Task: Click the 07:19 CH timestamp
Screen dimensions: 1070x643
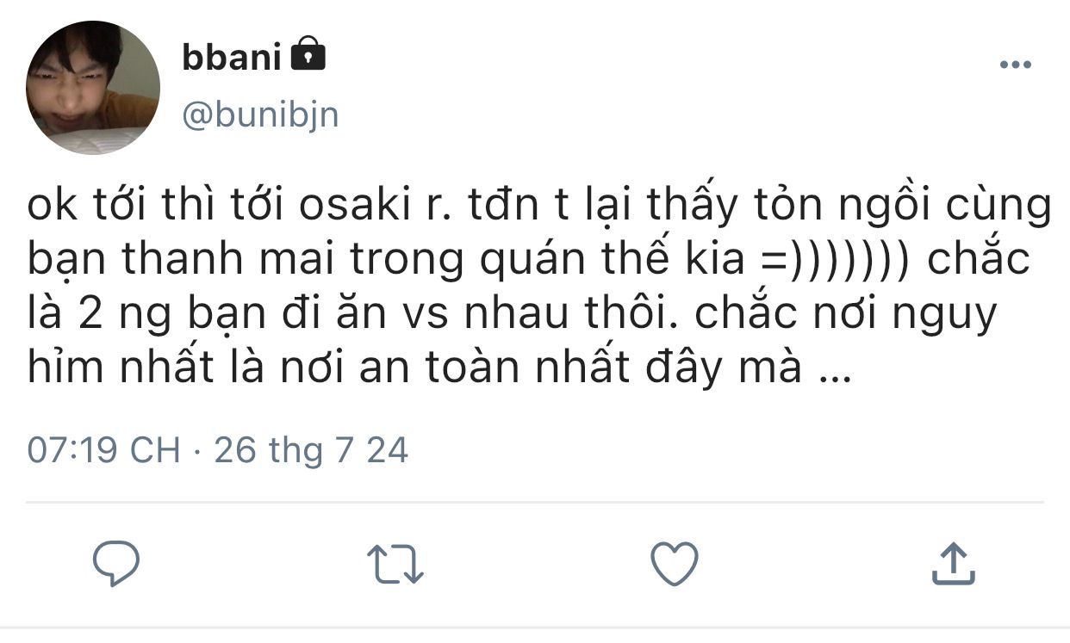Action: point(103,450)
